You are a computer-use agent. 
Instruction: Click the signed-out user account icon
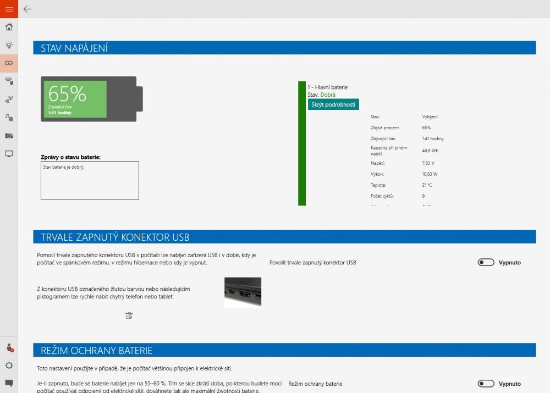tap(9, 347)
